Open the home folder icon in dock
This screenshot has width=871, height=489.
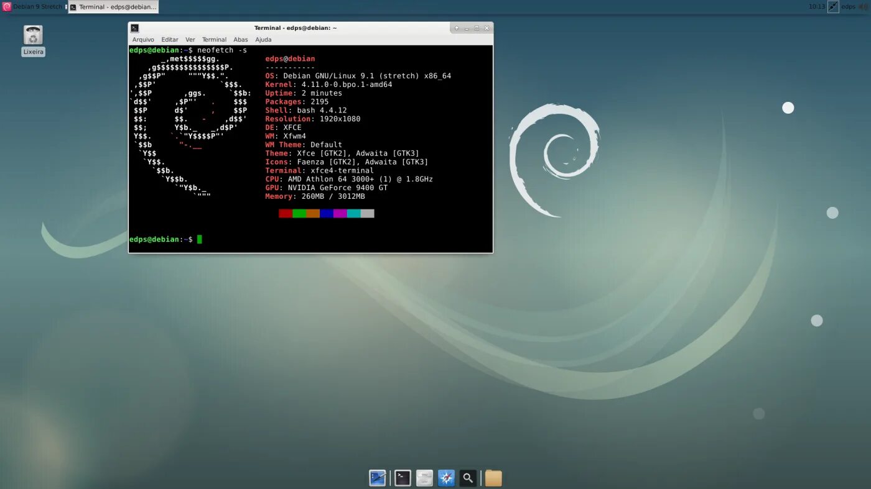493,478
